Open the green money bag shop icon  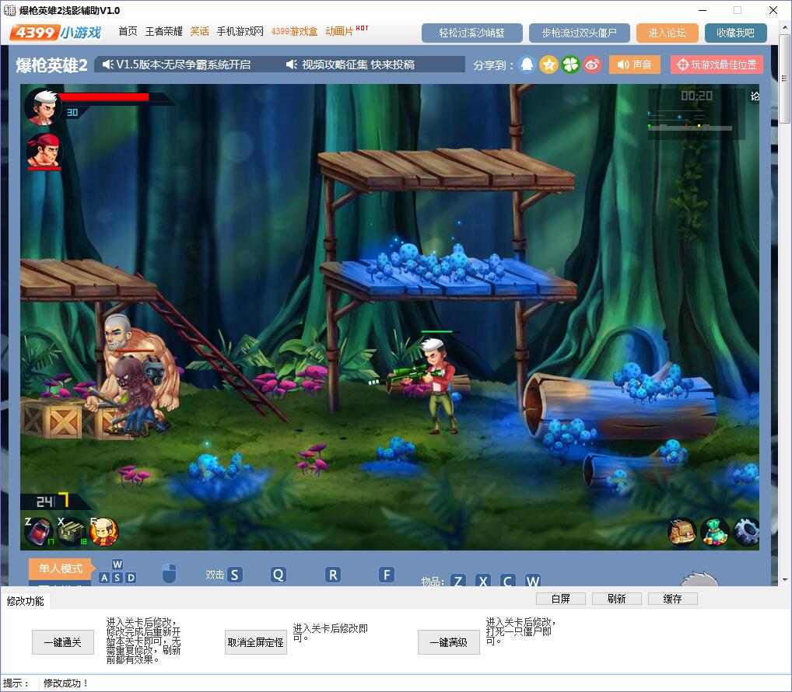point(714,532)
